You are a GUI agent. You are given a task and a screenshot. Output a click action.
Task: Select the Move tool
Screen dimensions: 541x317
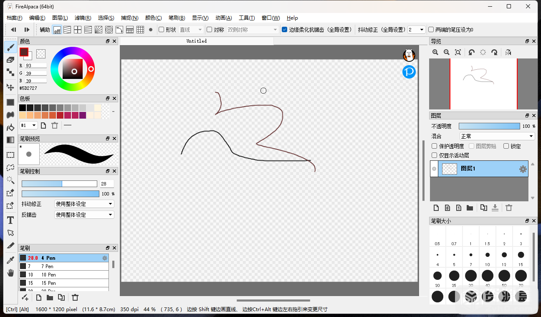coord(10,87)
